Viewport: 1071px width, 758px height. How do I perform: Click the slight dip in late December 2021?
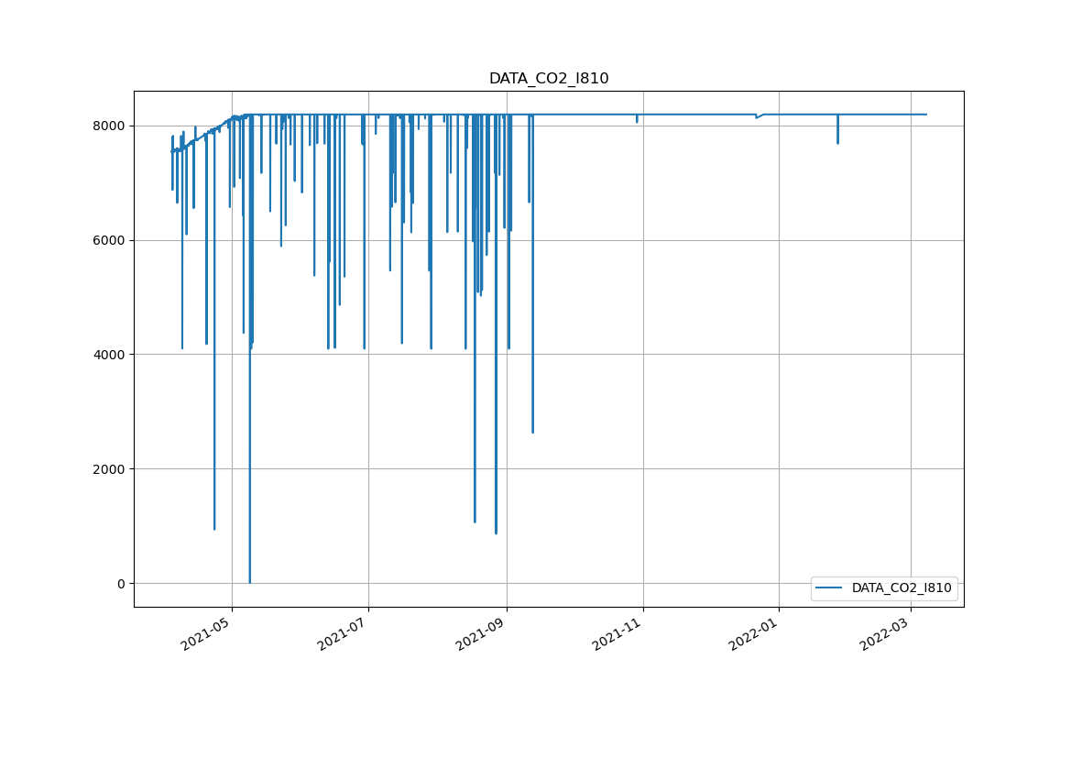(x=757, y=117)
